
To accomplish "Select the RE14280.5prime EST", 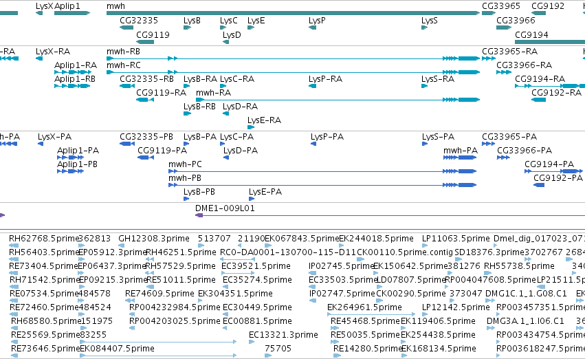I will pyautogui.click(x=337, y=356).
